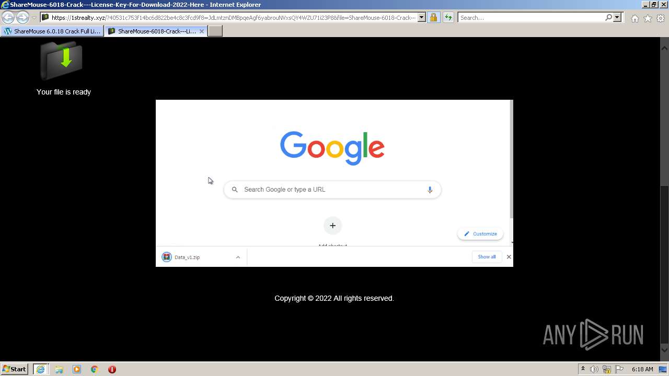Click the green download folder icon
The image size is (669, 376).
click(x=62, y=60)
